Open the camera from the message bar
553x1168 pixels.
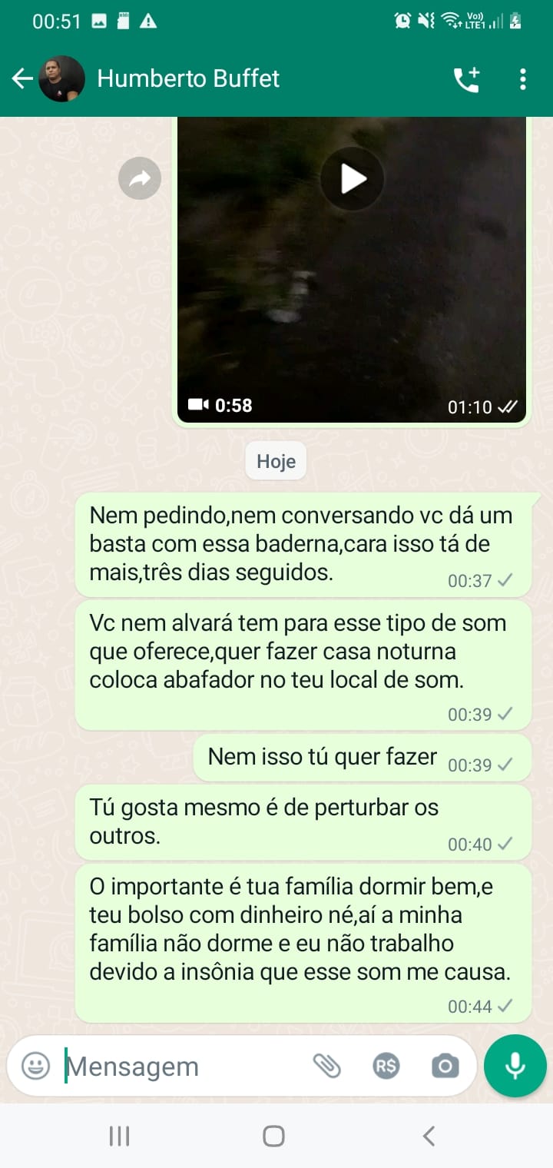(x=445, y=1066)
